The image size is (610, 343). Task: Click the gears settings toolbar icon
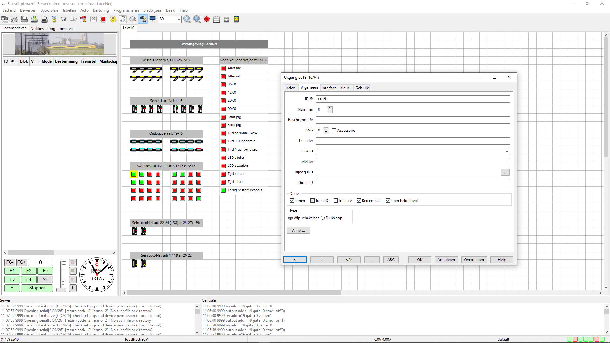pyautogui.click(x=15, y=19)
